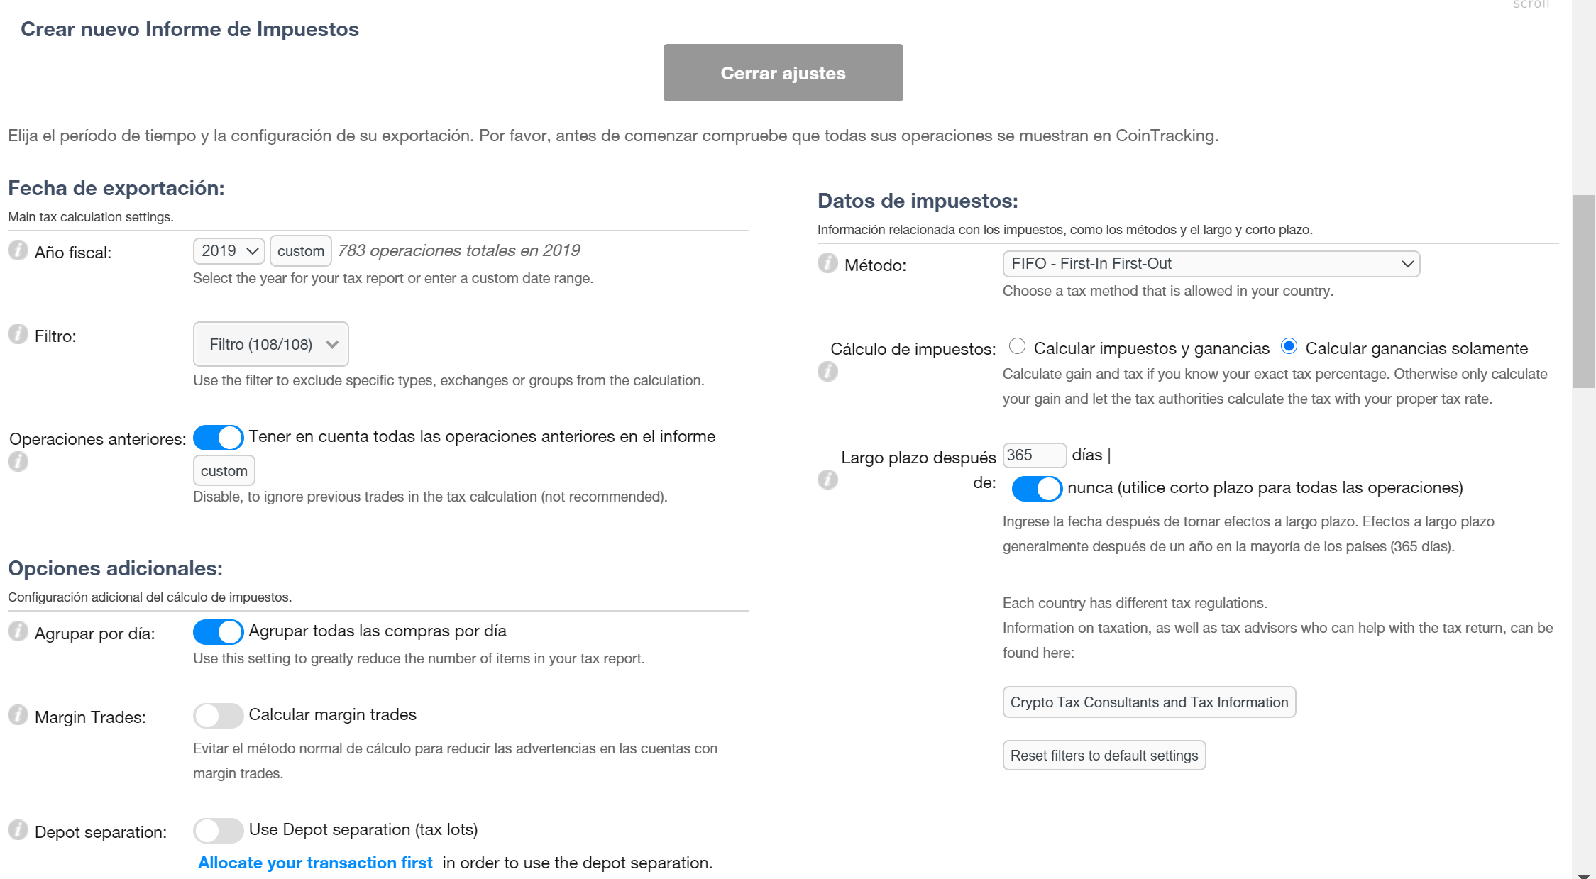Open the 2019 fiscal year dropdown
1596x879 pixels.
coord(229,251)
